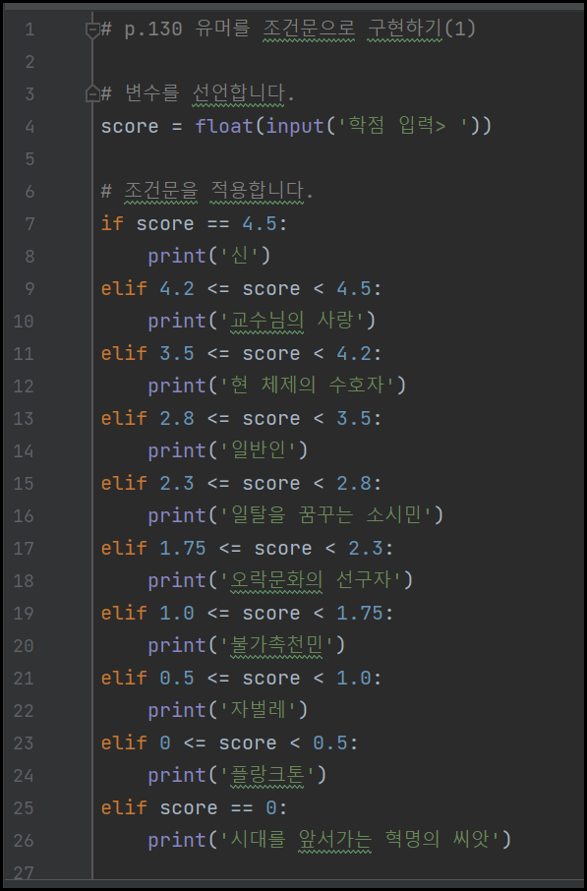Click the string '불가촉천민'
The height and width of the screenshot is (891, 587).
(276, 645)
